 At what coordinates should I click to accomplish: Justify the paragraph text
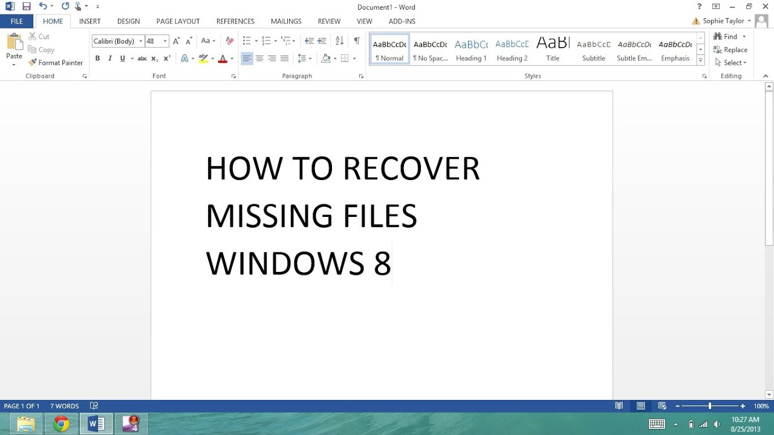coord(284,59)
